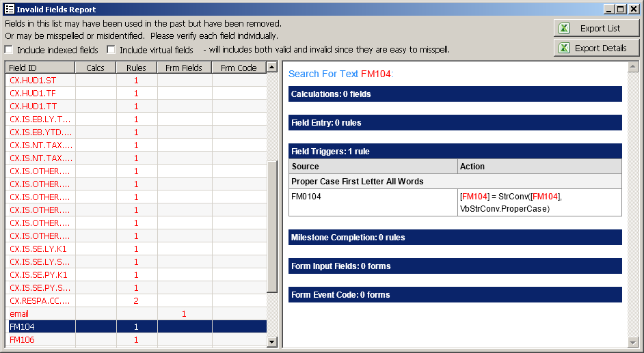The image size is (644, 353).
Task: Select CX.IS.SE.PY.S... row
Action: tap(136, 288)
